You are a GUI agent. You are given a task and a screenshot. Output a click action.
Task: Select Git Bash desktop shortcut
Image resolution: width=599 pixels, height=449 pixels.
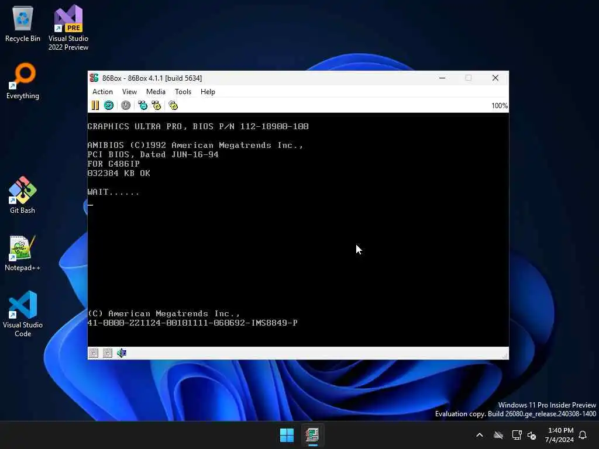[23, 195]
